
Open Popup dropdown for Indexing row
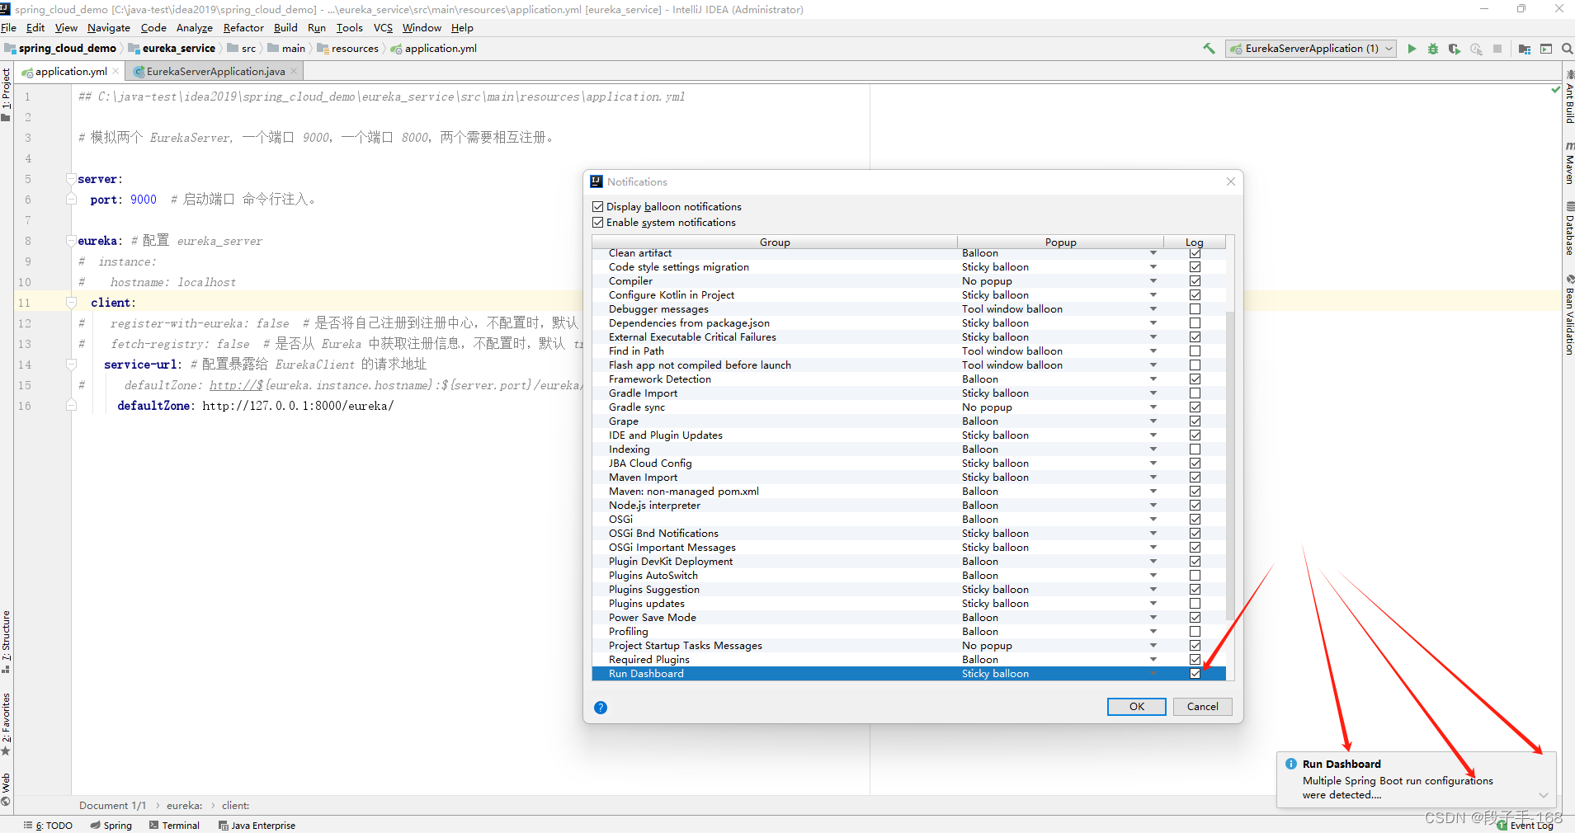1153,449
